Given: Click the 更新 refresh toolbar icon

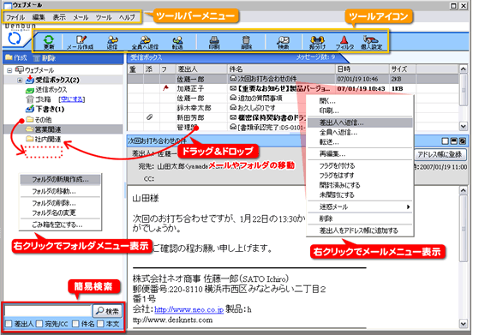Looking at the screenshot, I should (x=49, y=42).
